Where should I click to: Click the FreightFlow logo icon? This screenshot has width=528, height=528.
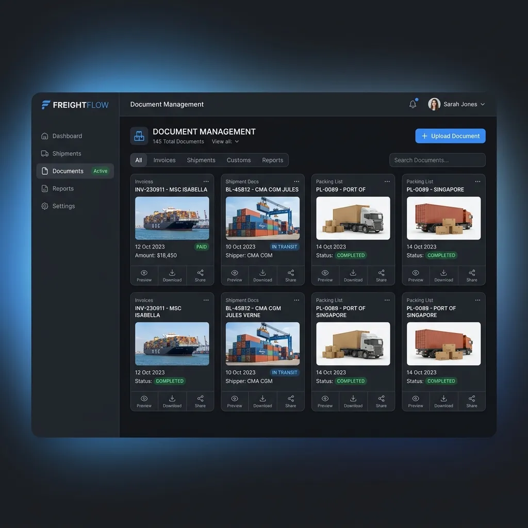click(x=45, y=105)
